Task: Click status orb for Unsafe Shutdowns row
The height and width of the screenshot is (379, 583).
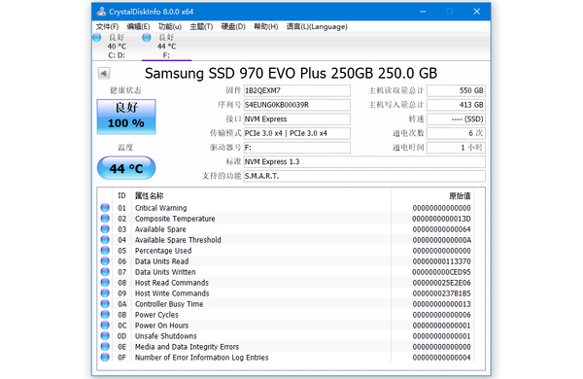Action: 105,336
